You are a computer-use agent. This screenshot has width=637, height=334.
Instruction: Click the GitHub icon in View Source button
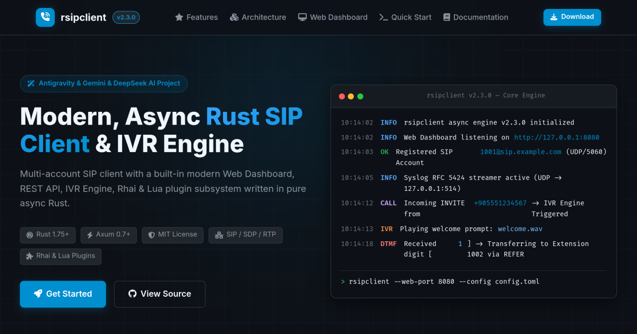point(133,294)
